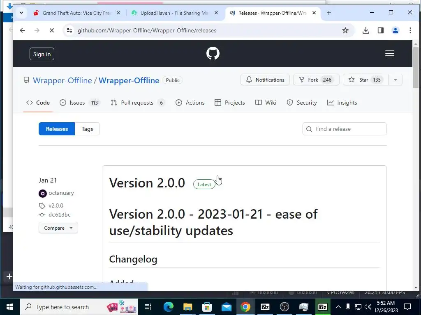Open OBS Studio from taskbar
The width and height of the screenshot is (421, 315).
tap(285, 307)
